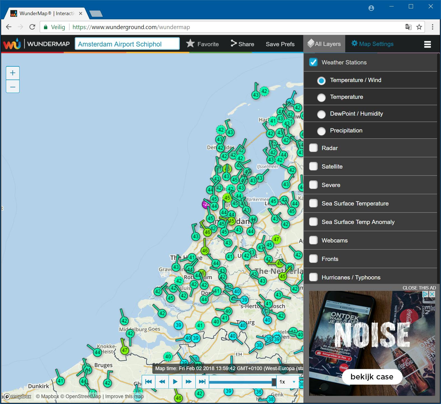Screen dimensions: 441x404
Task: Open the hamburger menu in the WunderMap header
Action: [x=427, y=44]
